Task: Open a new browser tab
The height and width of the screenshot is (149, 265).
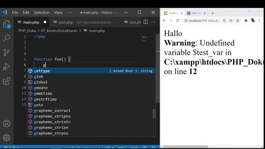Action: click(212, 13)
